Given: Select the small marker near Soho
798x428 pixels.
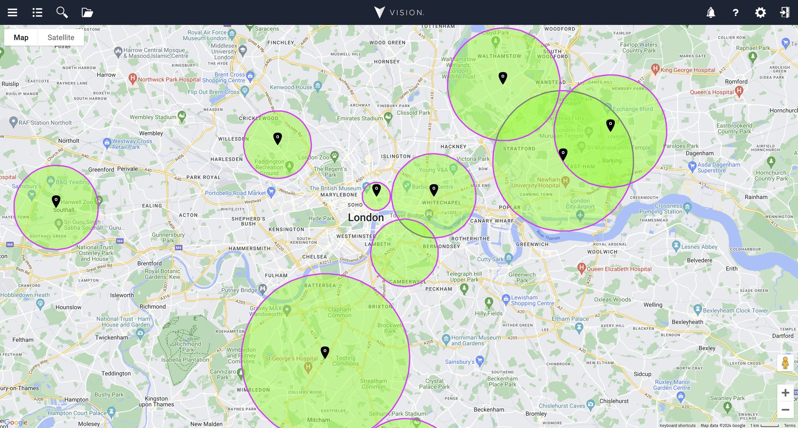Looking at the screenshot, I should 376,190.
